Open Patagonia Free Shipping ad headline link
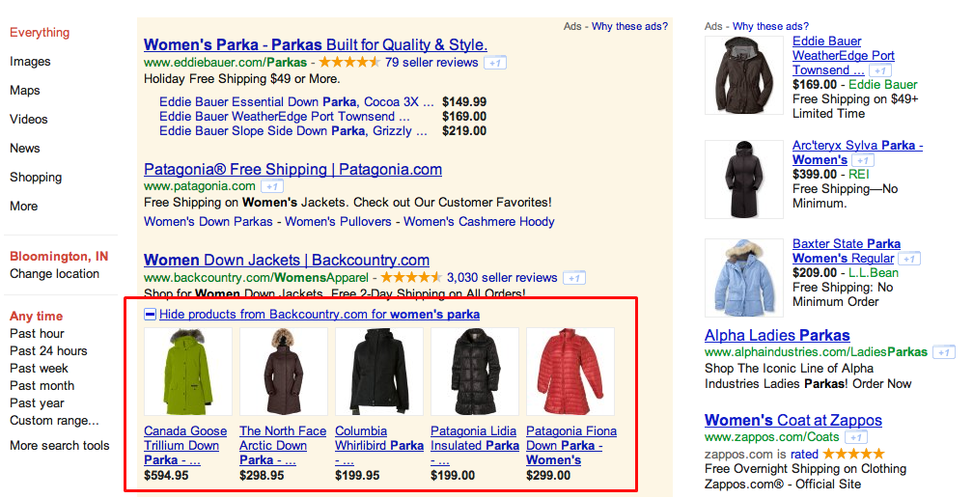Image resolution: width=973 pixels, height=499 pixels. click(292, 170)
